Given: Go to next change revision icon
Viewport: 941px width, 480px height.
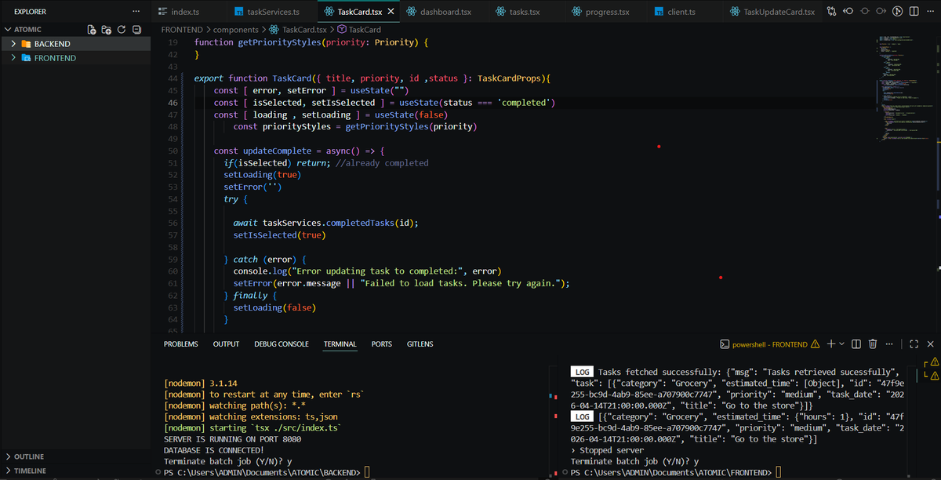Looking at the screenshot, I should click(x=881, y=12).
